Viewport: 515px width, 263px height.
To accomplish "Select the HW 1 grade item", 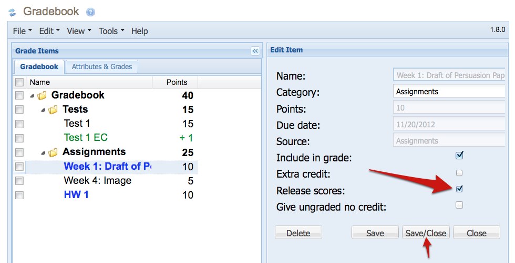I will (x=76, y=195).
